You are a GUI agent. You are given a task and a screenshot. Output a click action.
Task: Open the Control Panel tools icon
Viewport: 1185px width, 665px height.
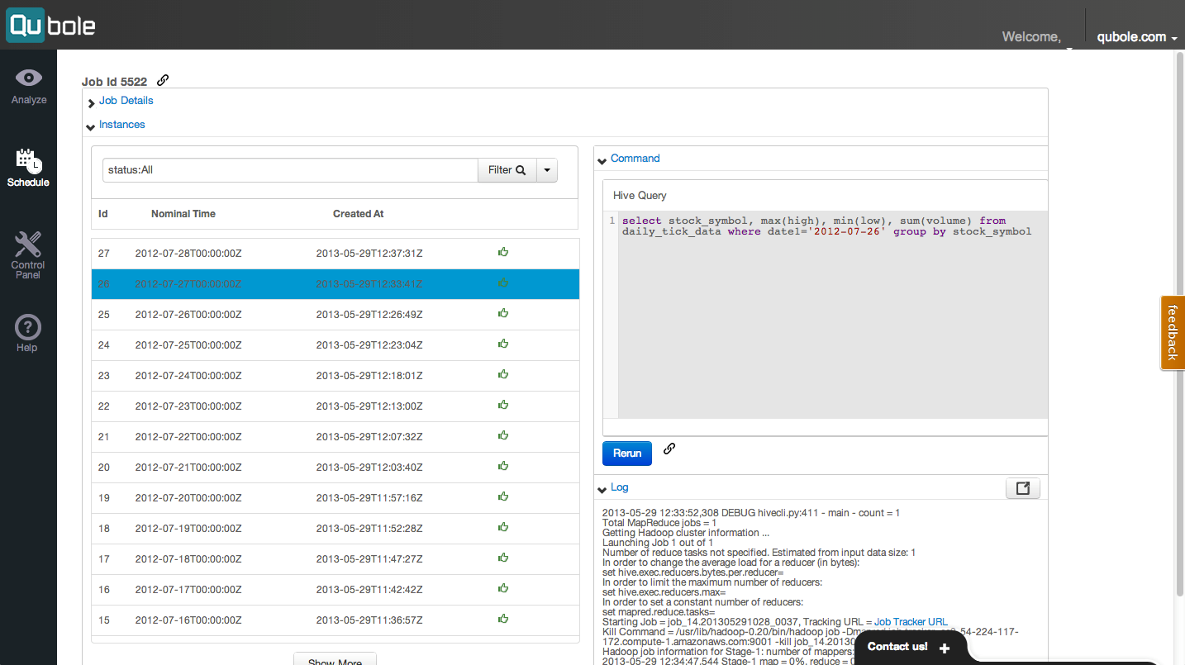pos(28,245)
